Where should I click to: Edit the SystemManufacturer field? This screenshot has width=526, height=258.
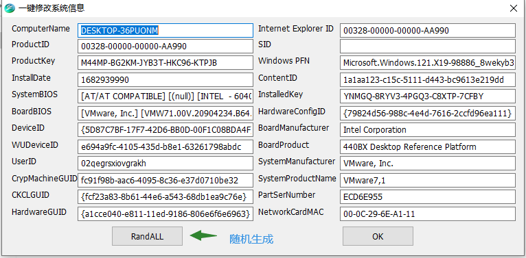428,164
